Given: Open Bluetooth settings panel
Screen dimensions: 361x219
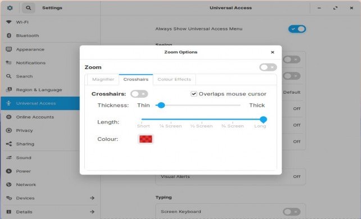Looking at the screenshot, I should (x=50, y=35).
